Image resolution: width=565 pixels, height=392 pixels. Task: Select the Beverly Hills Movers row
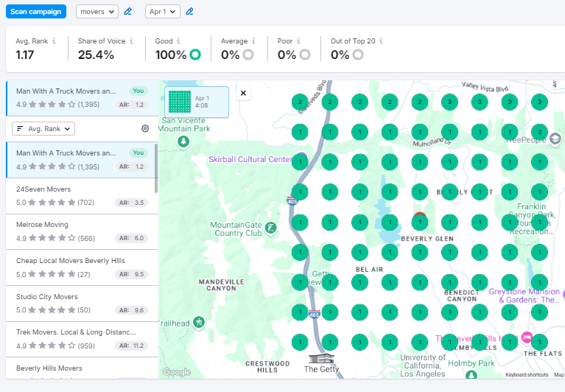coord(83,368)
